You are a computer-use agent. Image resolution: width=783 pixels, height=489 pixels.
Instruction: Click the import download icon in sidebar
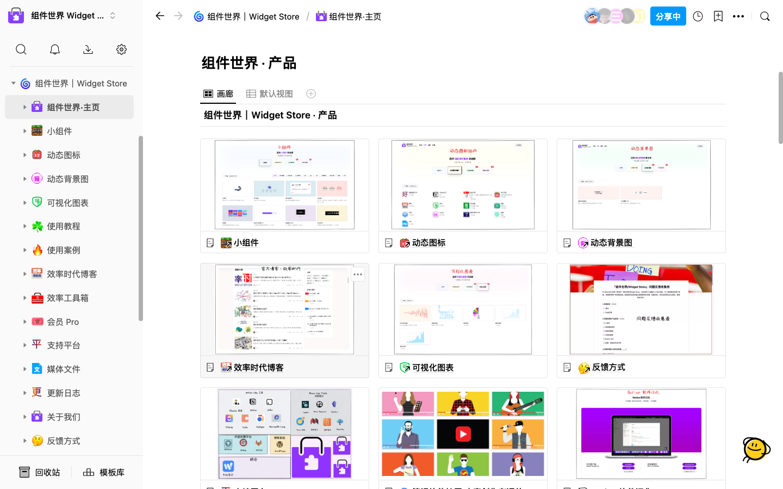pos(88,49)
